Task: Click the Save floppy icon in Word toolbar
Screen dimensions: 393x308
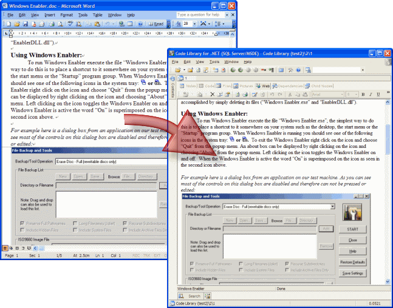Action: (26, 24)
